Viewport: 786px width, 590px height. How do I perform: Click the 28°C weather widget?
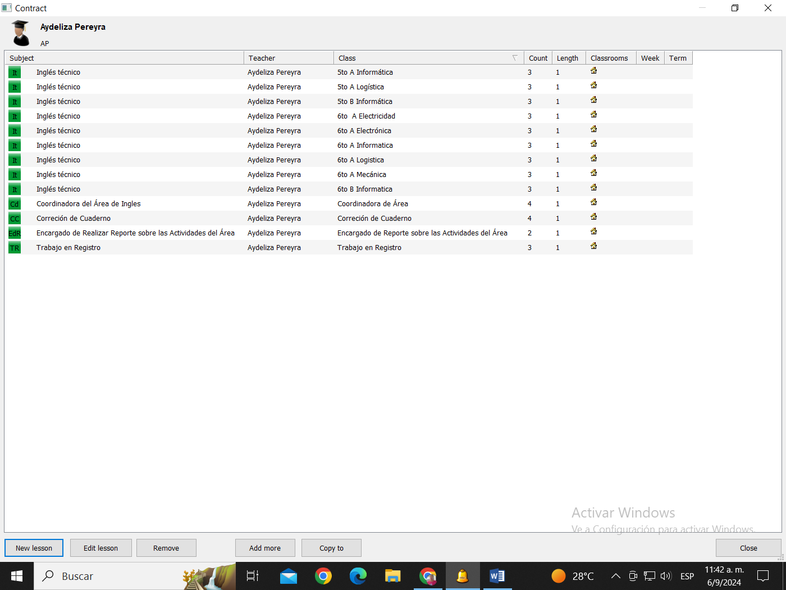573,576
